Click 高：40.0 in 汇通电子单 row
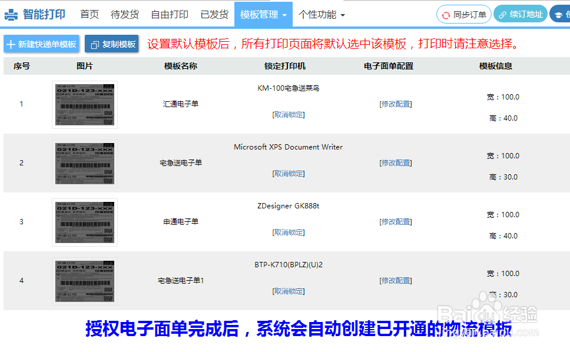 click(x=503, y=118)
